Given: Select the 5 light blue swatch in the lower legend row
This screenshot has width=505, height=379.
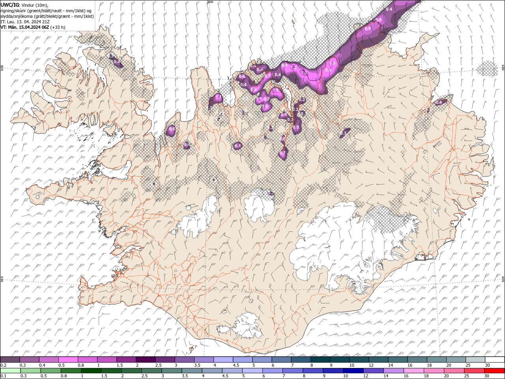Looking at the screenshot, I should (x=252, y=371).
